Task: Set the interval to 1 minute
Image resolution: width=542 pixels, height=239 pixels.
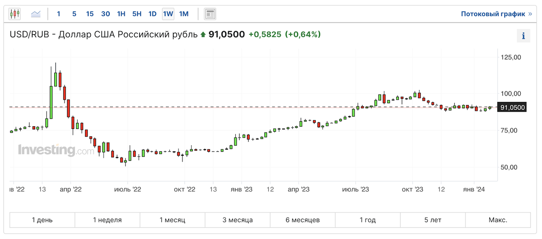Action: pos(58,14)
